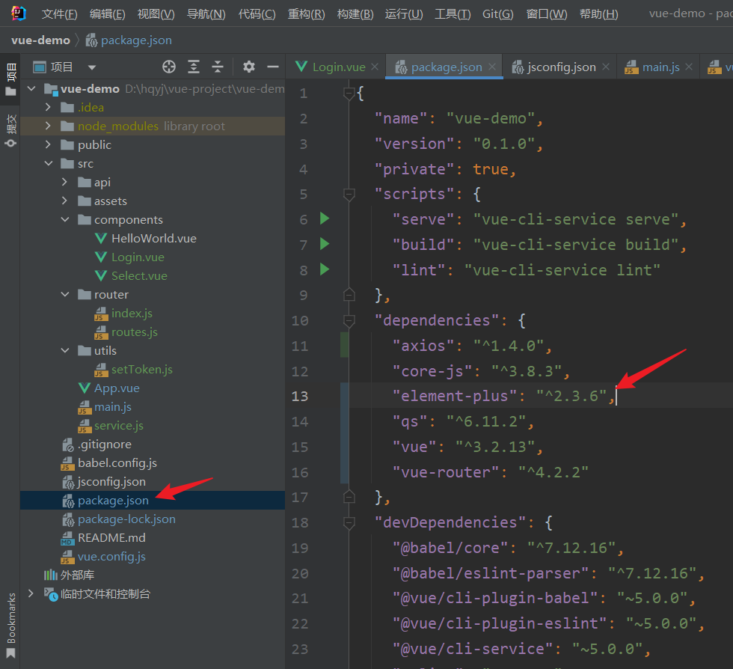Collapse the src folder
The image size is (733, 669).
click(x=48, y=164)
